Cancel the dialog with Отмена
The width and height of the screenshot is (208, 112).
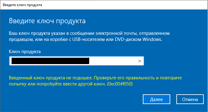tap(190, 99)
